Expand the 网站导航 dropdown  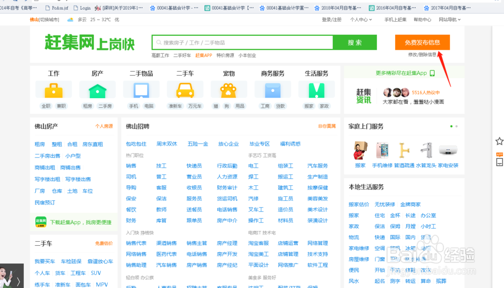click(x=450, y=20)
